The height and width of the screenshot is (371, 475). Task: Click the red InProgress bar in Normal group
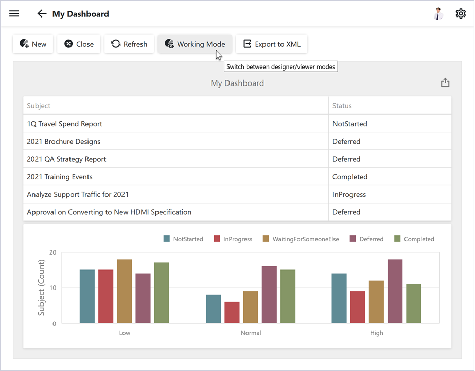coord(232,312)
